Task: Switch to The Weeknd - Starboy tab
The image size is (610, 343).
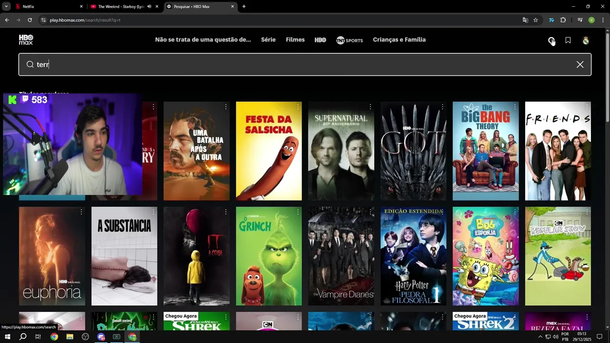Action: pos(124,7)
